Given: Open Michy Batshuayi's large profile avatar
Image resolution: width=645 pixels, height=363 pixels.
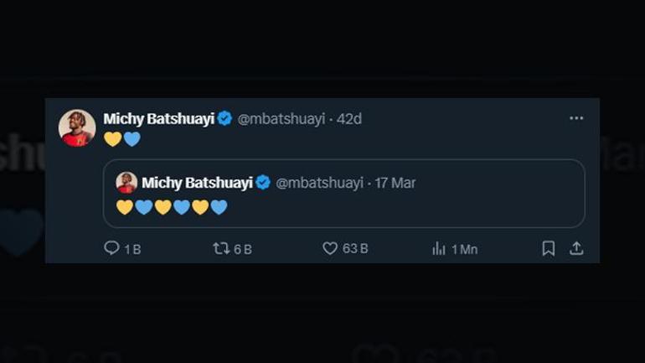Looking at the screenshot, I should (x=76, y=128).
